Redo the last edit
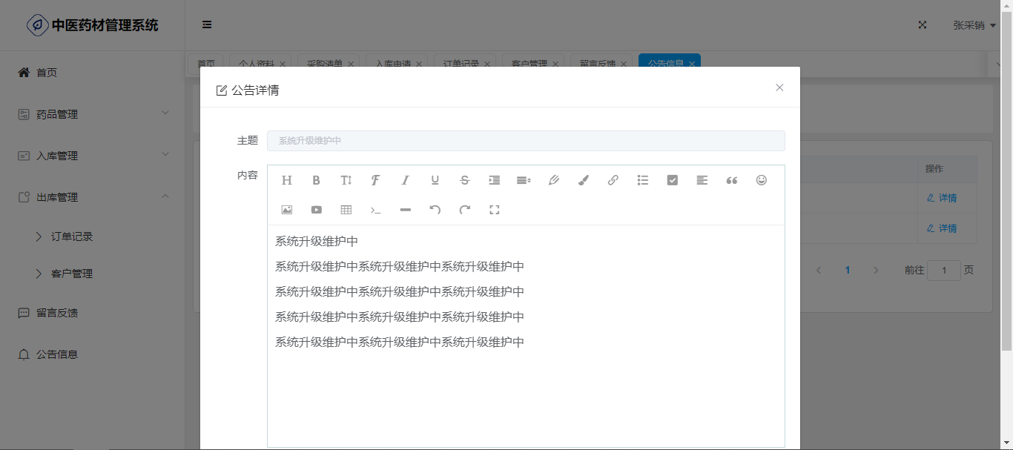This screenshot has height=450, width=1013. tap(465, 210)
